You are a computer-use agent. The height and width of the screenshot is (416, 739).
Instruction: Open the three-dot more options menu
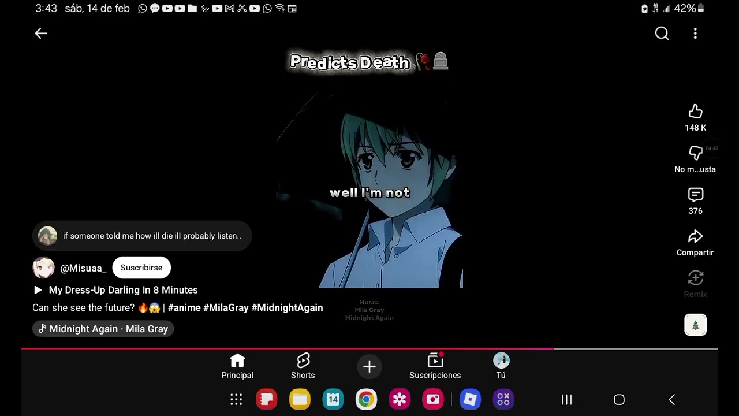(695, 34)
